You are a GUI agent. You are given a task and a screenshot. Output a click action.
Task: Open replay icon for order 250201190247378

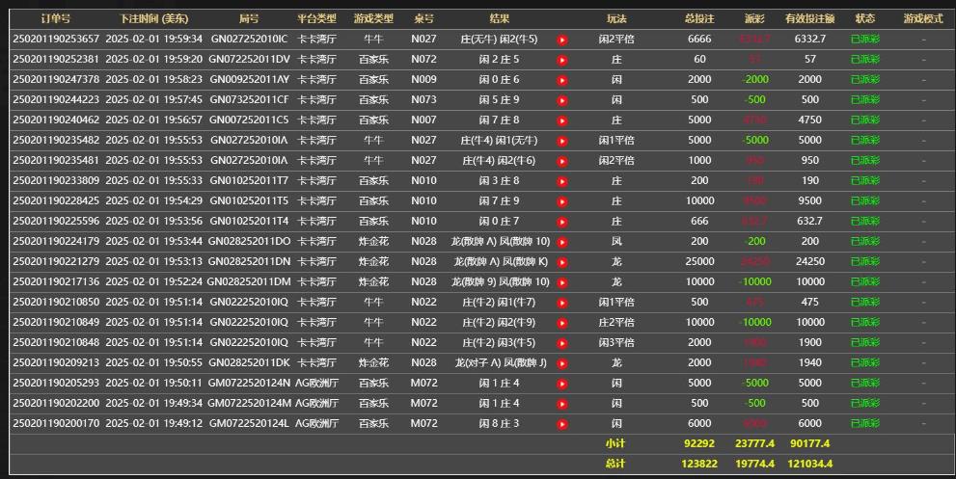(562, 80)
